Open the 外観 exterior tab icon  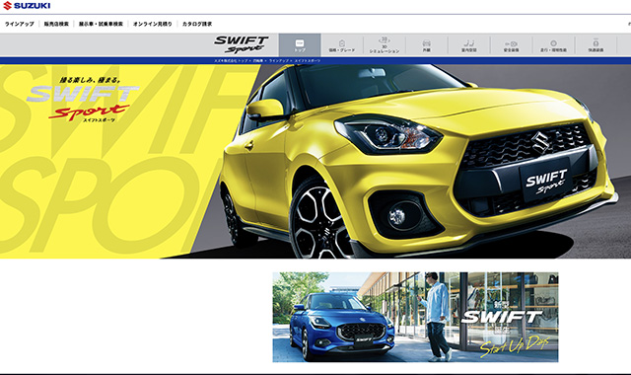click(427, 45)
